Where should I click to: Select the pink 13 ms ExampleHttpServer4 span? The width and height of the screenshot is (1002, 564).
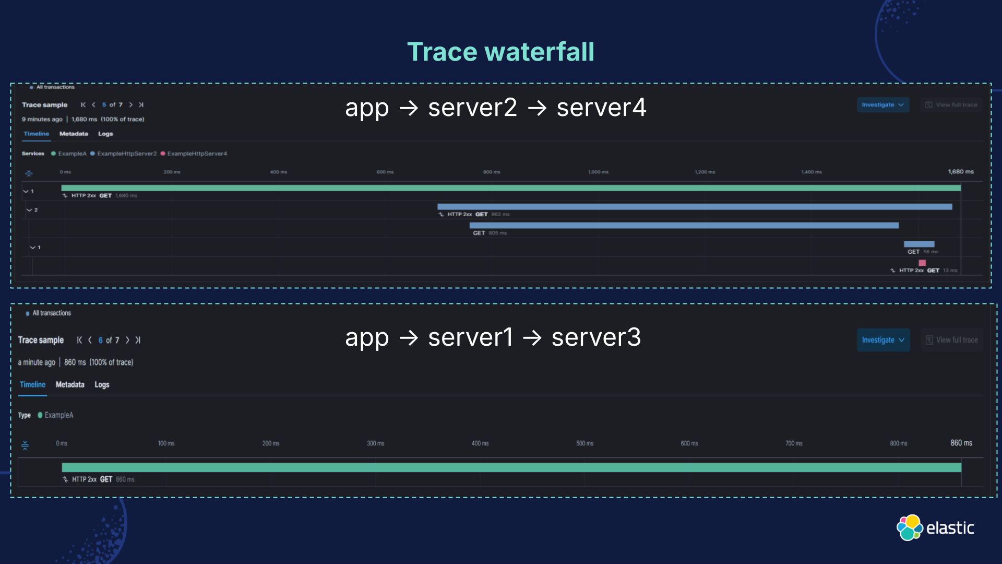(x=922, y=263)
